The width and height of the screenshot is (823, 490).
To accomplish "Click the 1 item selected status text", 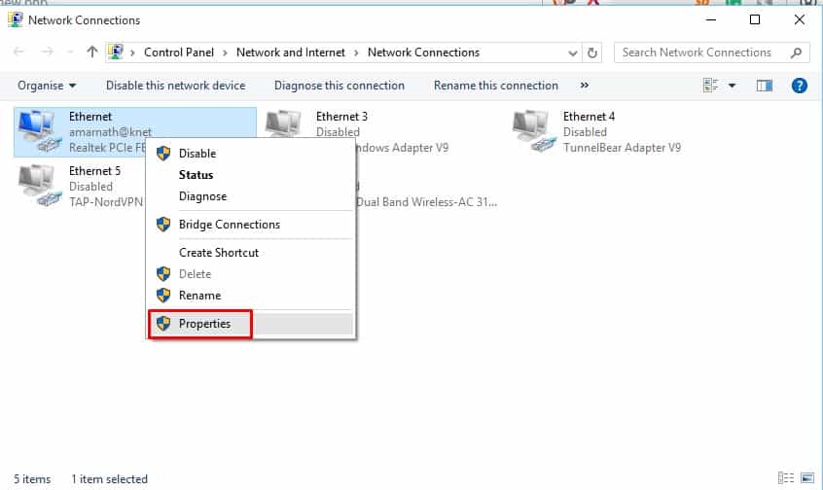I will 109,479.
